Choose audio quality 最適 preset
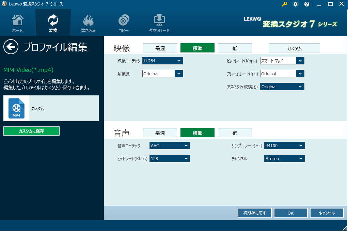Viewport: 348px width, 231px height. point(160,133)
